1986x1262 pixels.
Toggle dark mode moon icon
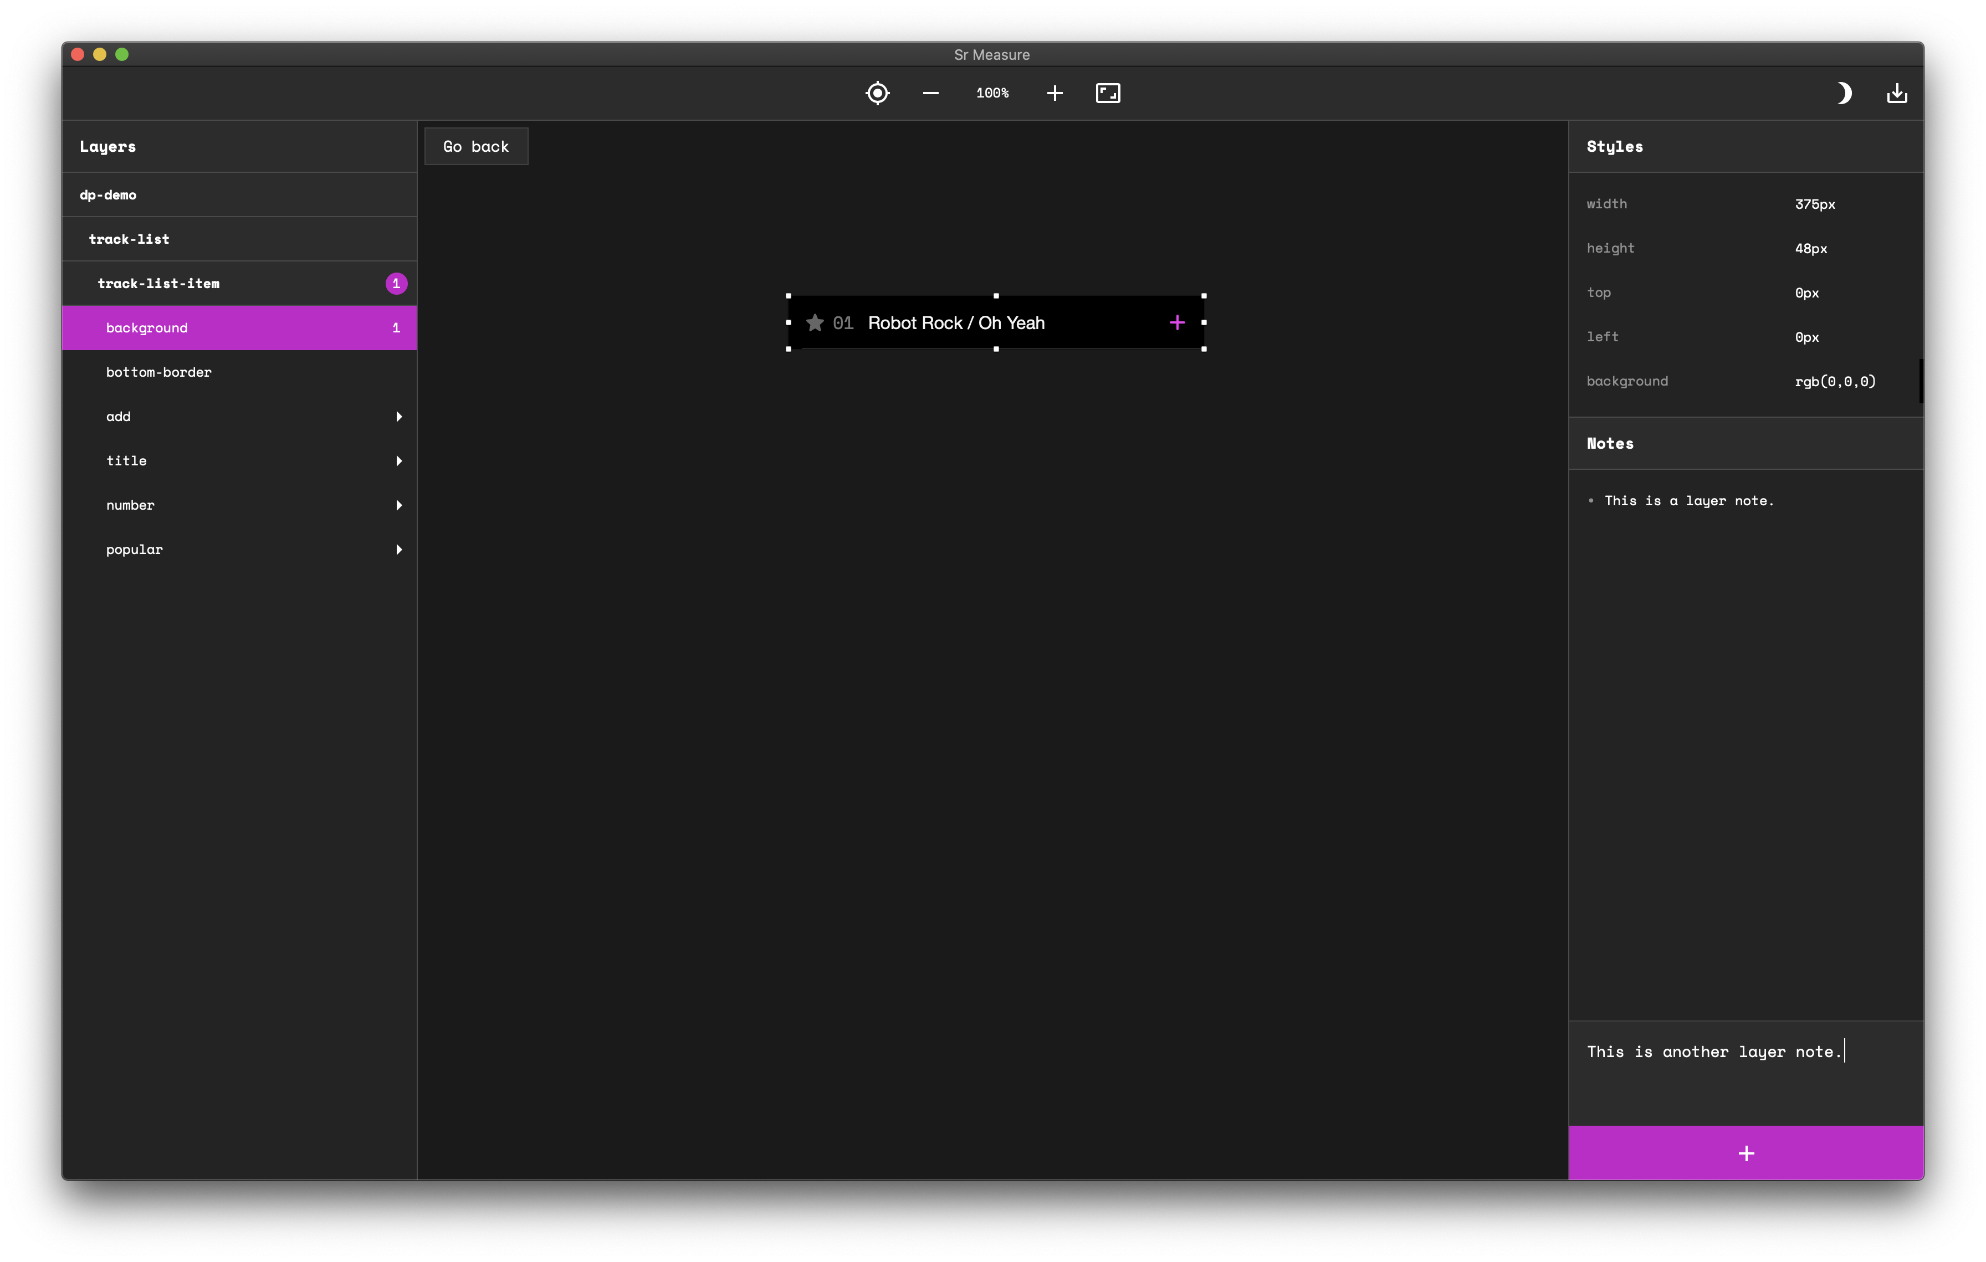coord(1844,93)
